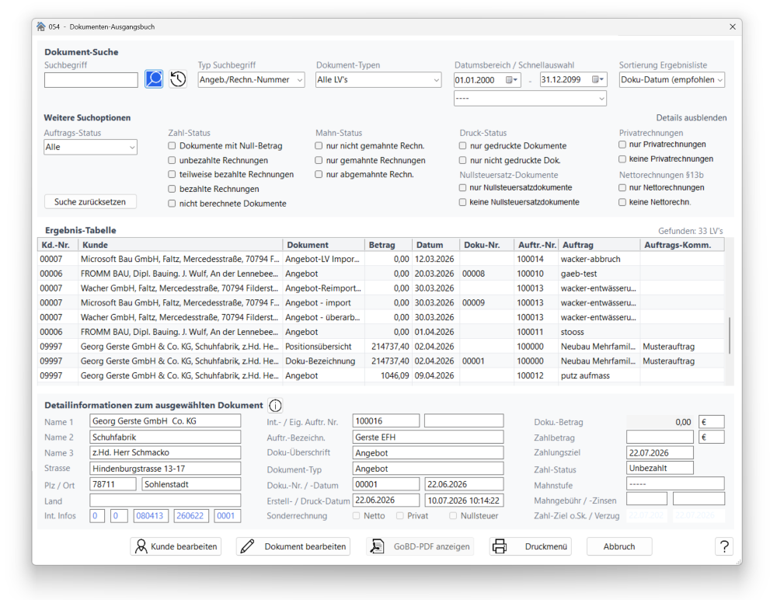Click the Int. Infos value 260622
The image size is (777, 600).
[190, 516]
